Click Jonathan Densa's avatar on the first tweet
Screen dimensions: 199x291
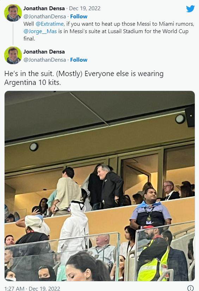click(x=13, y=13)
